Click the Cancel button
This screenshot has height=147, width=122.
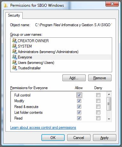click(x=79, y=137)
